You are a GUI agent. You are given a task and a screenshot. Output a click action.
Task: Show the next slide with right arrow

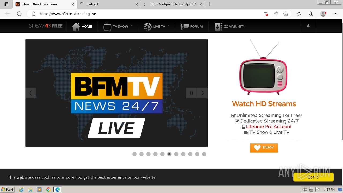point(202,93)
